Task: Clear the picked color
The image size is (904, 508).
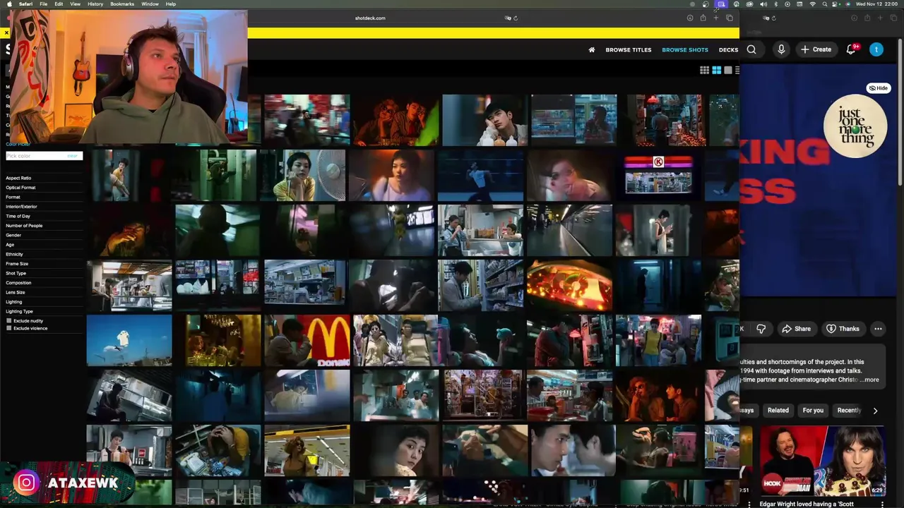Action: point(72,156)
